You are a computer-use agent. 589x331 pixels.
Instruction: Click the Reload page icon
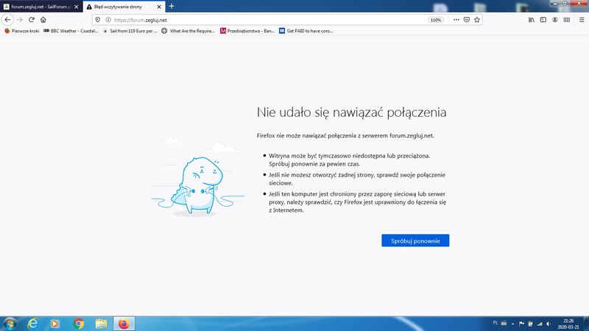(x=32, y=19)
